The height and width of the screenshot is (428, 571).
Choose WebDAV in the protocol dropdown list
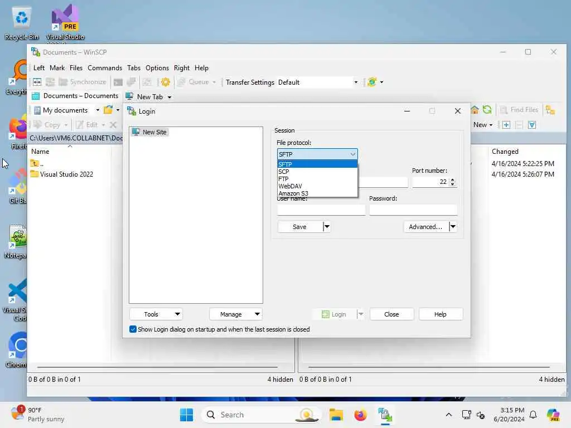point(317,186)
